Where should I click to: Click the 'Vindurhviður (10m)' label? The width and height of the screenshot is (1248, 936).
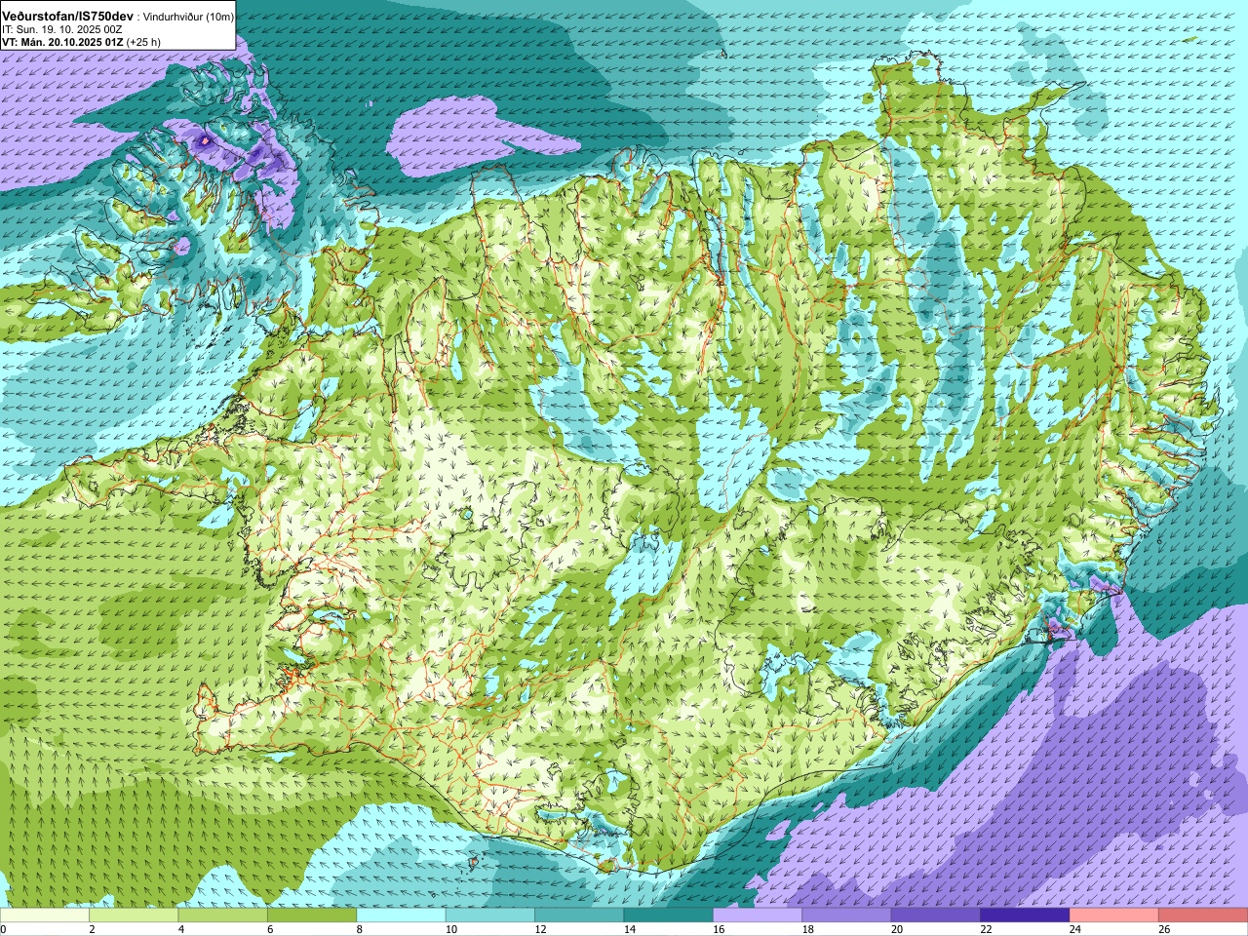pos(189,18)
